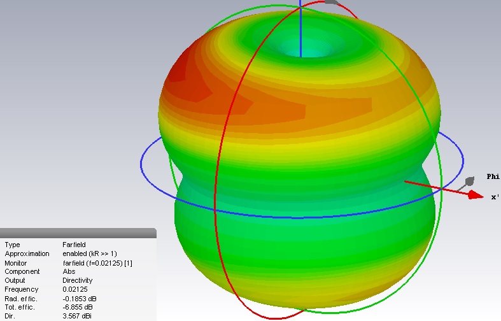Image resolution: width=501 pixels, height=321 pixels.
Task: Click the 'Rad. effic.' label
Action: coord(21,299)
